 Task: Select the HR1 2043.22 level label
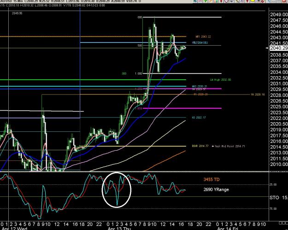[x=203, y=37]
